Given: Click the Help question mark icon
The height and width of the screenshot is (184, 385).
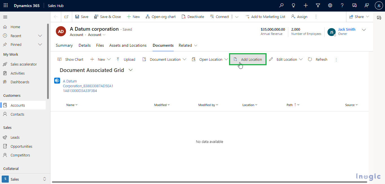Looking at the screenshot, I should (x=342, y=6).
